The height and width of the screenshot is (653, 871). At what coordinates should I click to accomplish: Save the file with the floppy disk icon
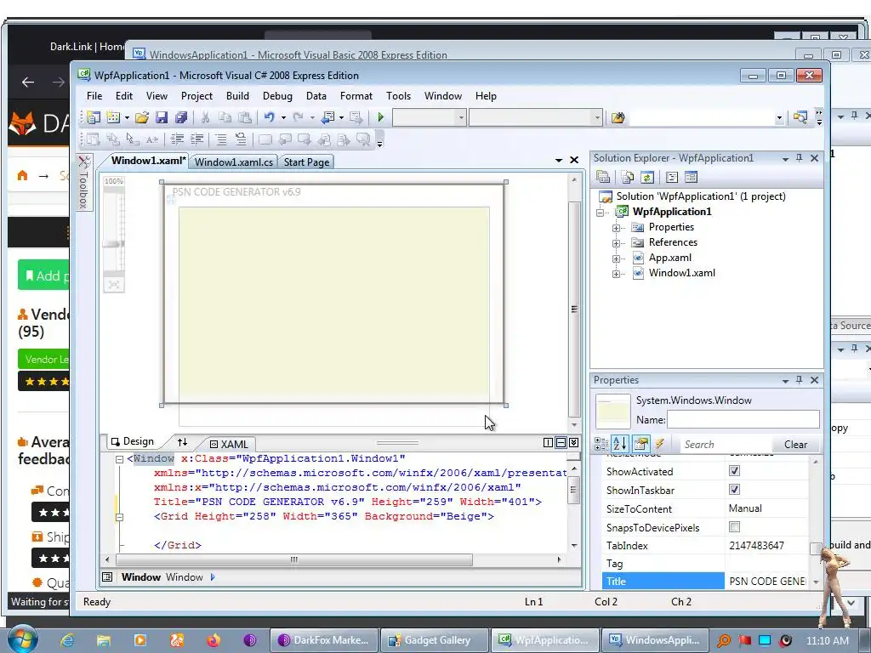point(162,117)
